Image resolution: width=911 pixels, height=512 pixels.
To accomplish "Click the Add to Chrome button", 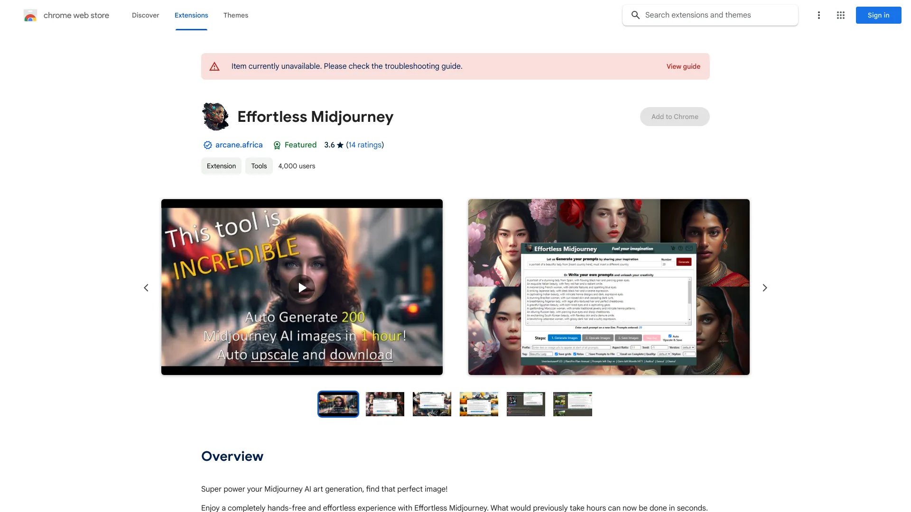I will click(675, 116).
